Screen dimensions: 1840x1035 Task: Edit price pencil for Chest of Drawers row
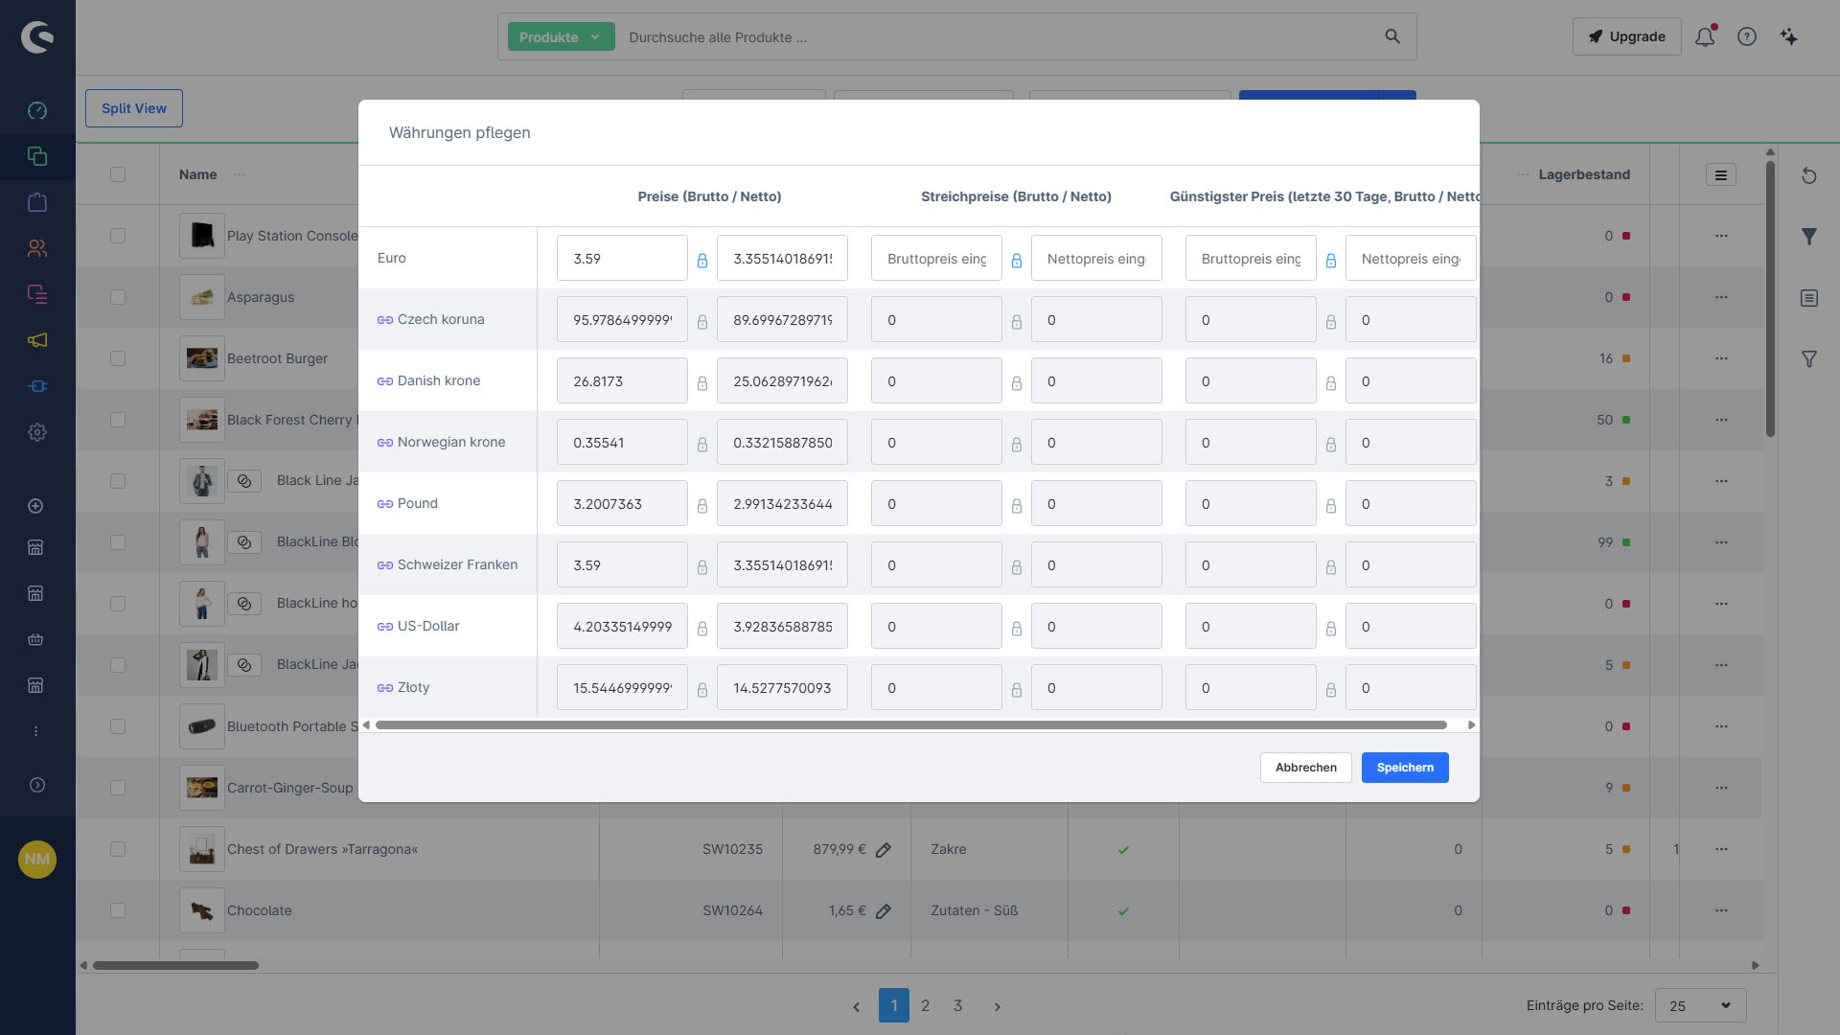[884, 850]
